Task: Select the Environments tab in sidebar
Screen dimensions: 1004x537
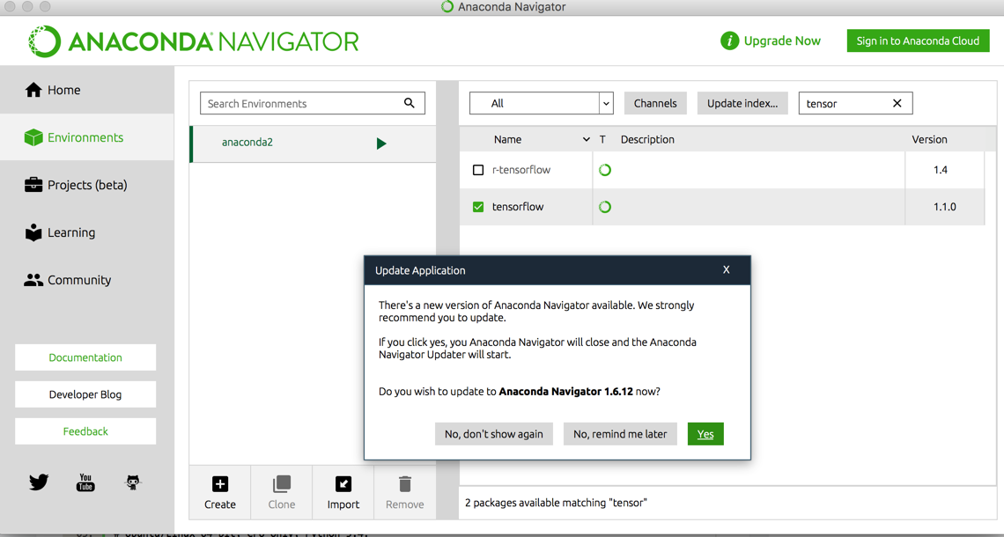Action: coord(86,137)
